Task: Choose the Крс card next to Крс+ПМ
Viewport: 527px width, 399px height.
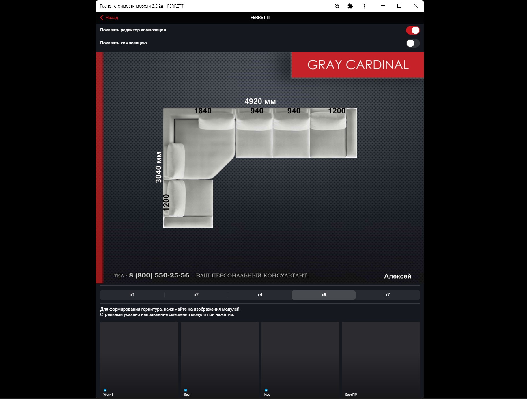Action: 300,360
